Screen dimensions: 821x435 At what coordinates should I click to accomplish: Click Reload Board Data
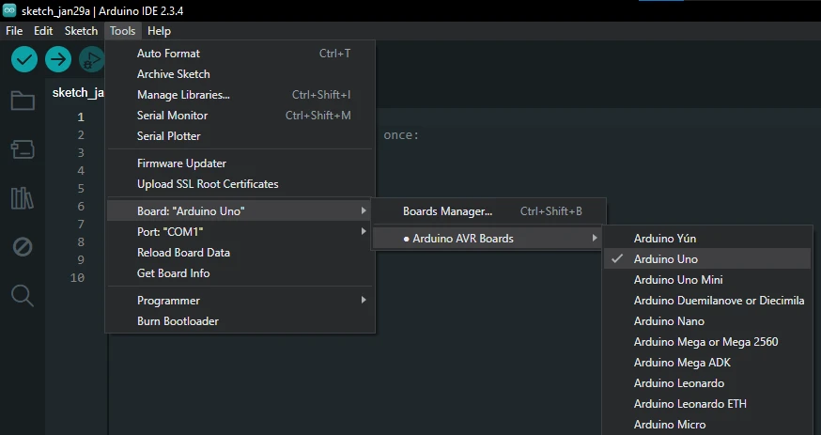point(240,253)
